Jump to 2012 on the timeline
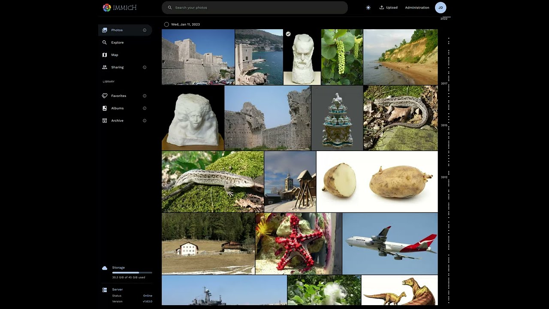This screenshot has width=549, height=309. 444,177
